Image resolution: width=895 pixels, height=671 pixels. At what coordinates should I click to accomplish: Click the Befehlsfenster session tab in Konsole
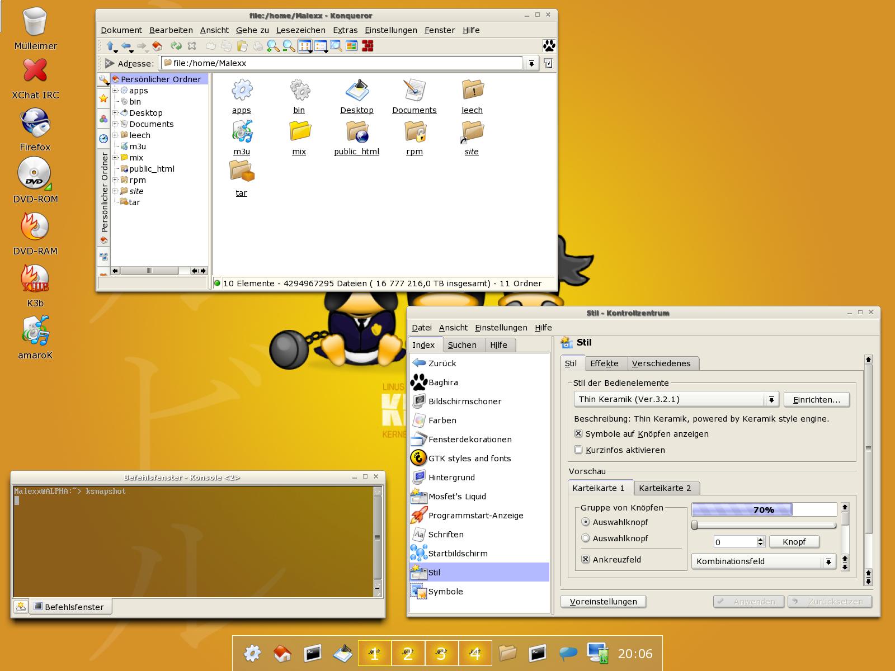click(69, 607)
